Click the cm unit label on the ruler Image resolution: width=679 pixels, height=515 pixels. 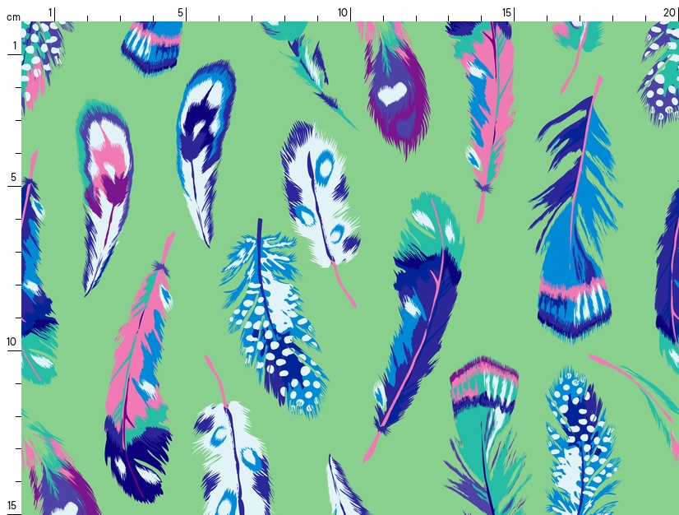point(13,16)
